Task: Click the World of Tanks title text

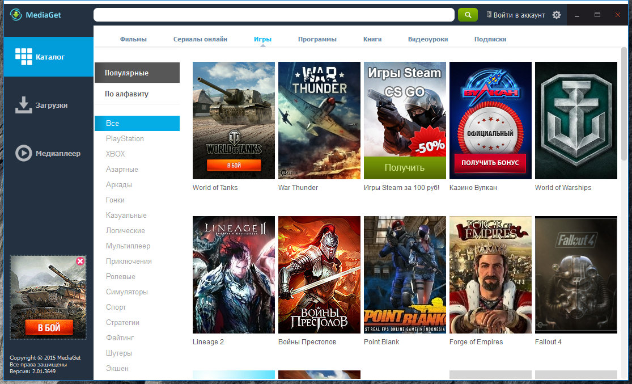Action: [215, 188]
